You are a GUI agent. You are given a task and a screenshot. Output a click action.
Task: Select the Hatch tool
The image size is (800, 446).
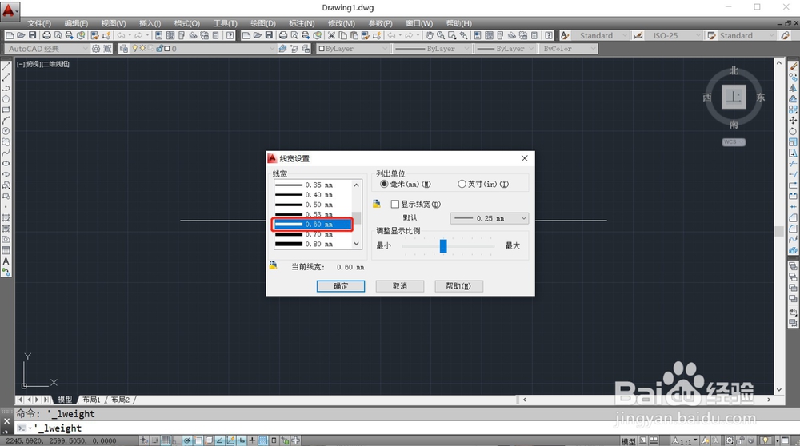point(6,217)
